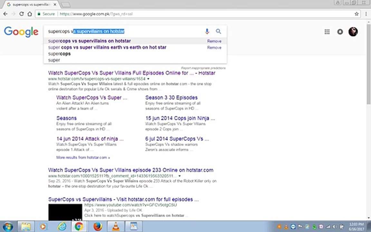Image resolution: width=371 pixels, height=232 pixels.
Task: Open the browser home page
Action: pyautogui.click(x=30, y=14)
